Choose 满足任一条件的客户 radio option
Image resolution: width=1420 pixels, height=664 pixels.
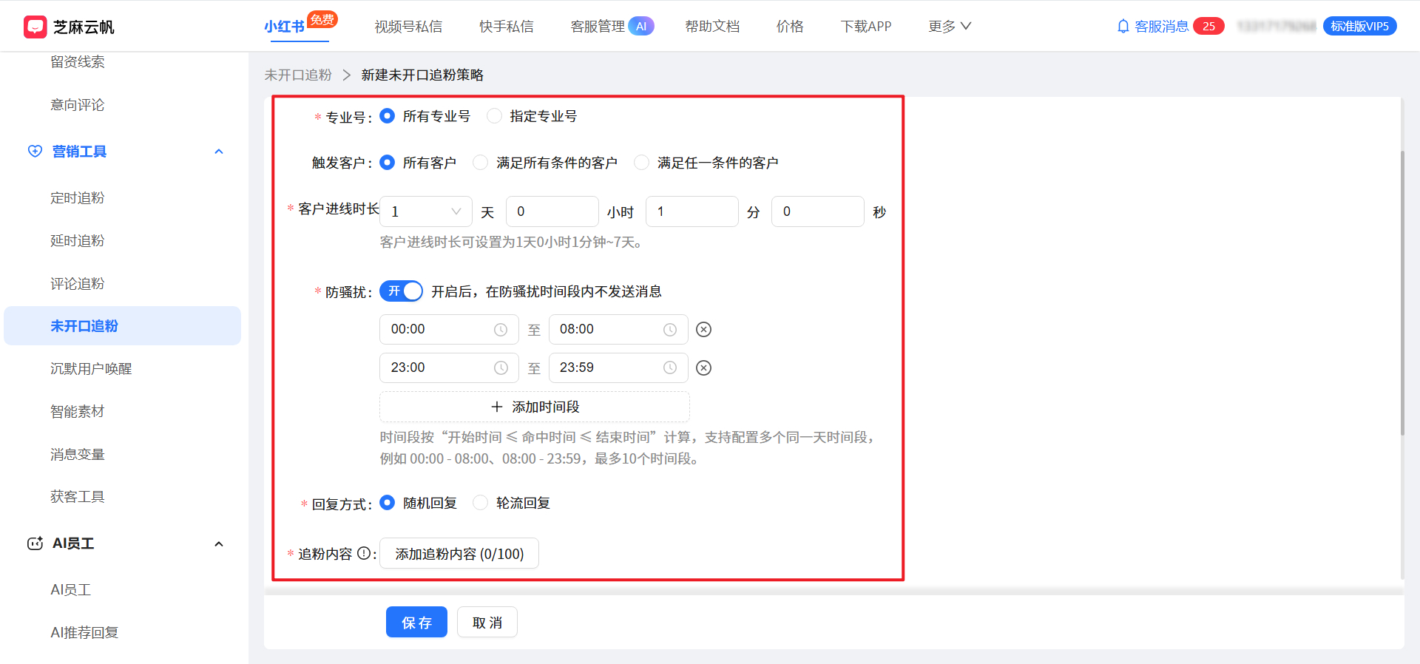(x=641, y=163)
